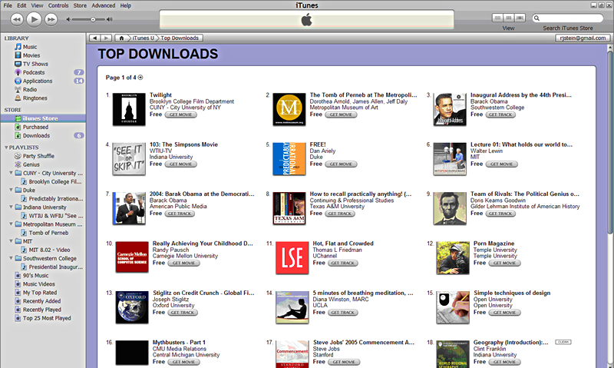Open the File menu
Viewport: 614px width, 368px height.
pos(8,5)
